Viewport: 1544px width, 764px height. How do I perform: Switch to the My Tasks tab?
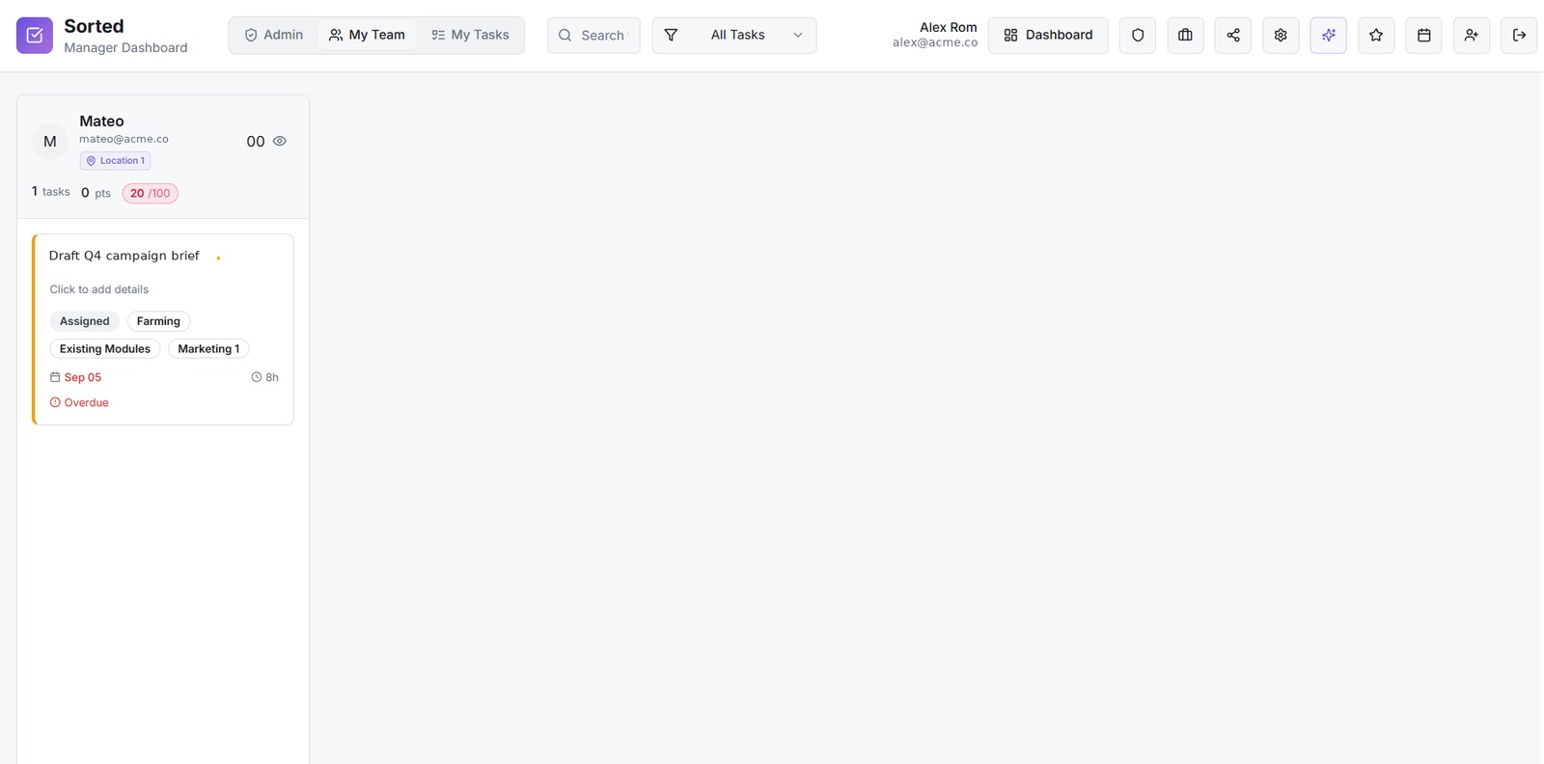coord(470,35)
